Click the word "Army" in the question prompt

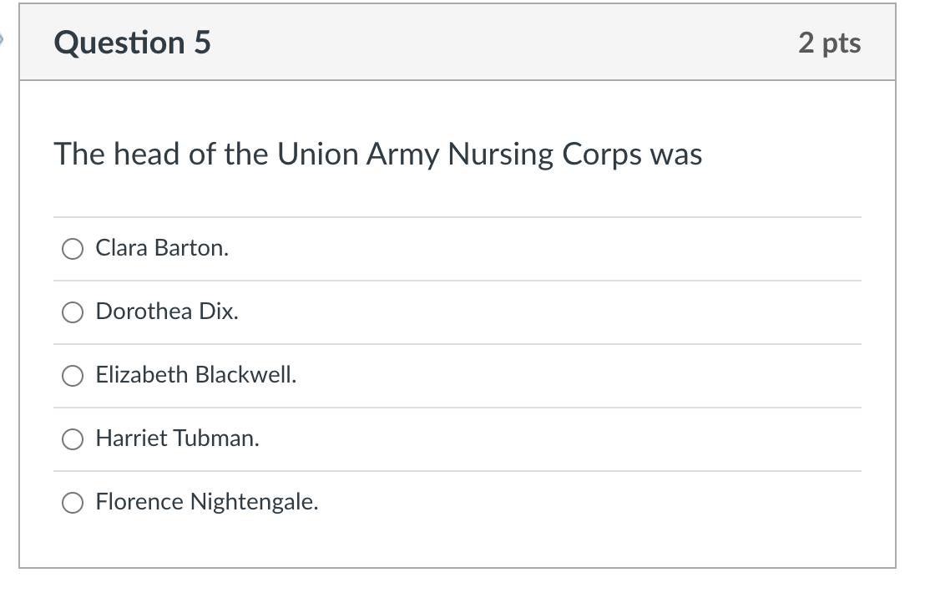(x=402, y=155)
